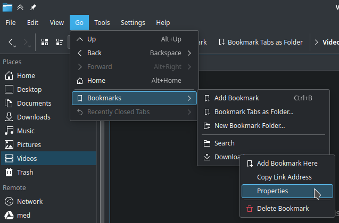Close the Go menu
Viewport: 339px width, 223px height.
pos(79,23)
